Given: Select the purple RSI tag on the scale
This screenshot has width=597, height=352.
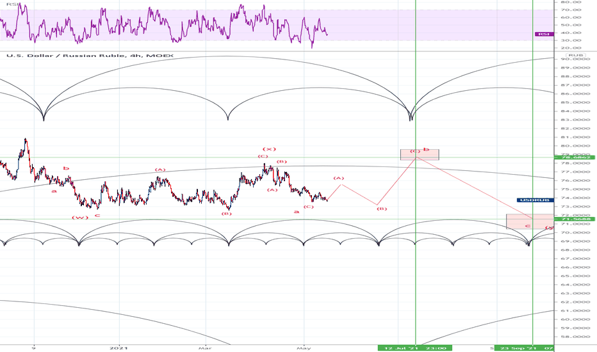Looking at the screenshot, I should 544,35.
